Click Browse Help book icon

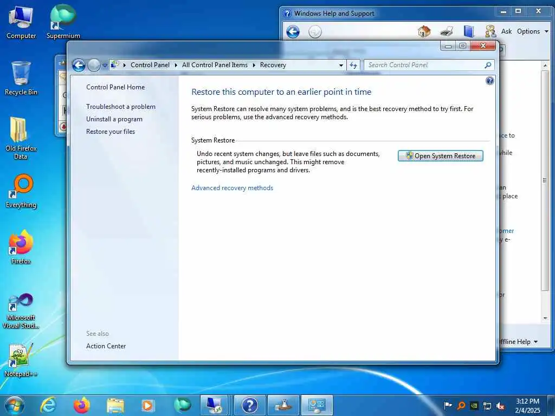[x=469, y=31]
